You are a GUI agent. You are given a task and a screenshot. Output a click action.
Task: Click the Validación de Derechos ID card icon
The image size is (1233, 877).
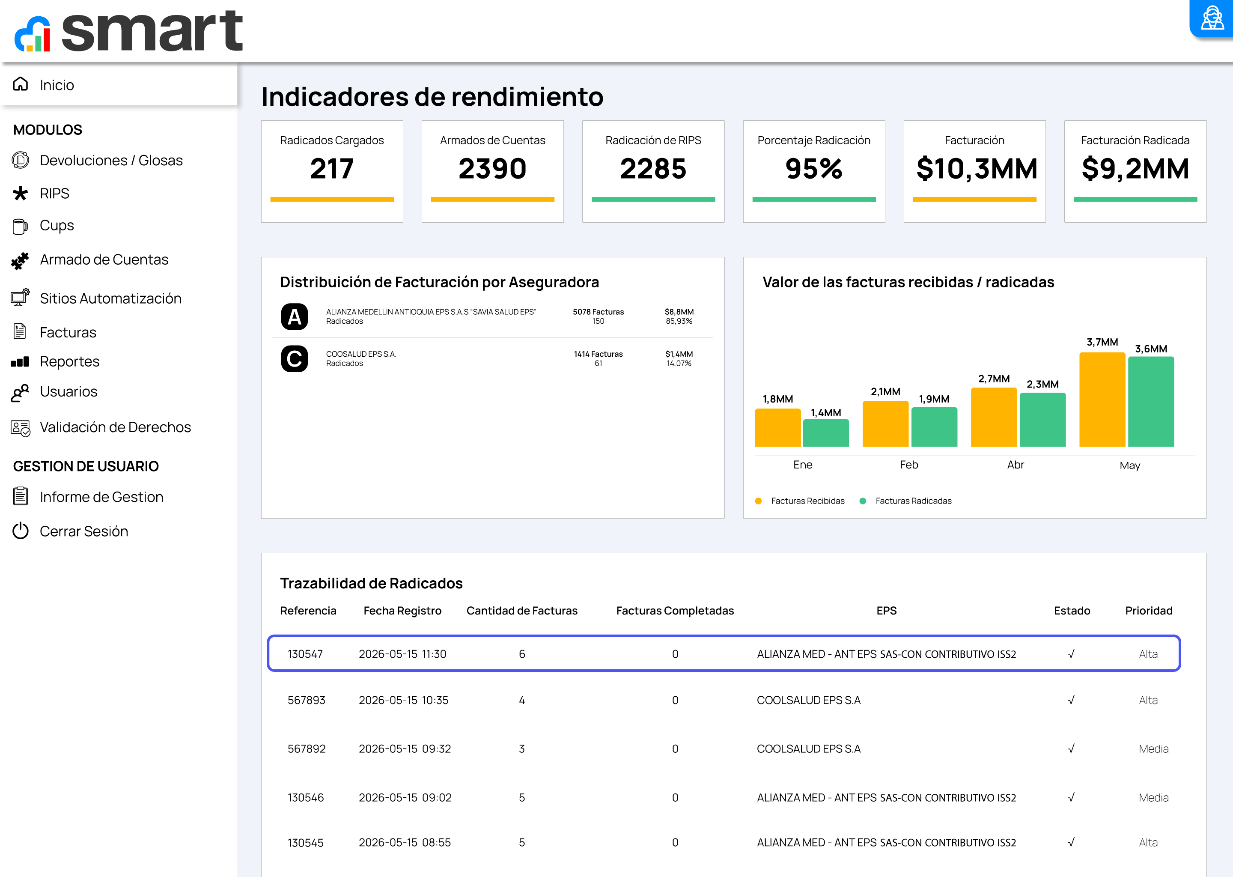(x=21, y=428)
